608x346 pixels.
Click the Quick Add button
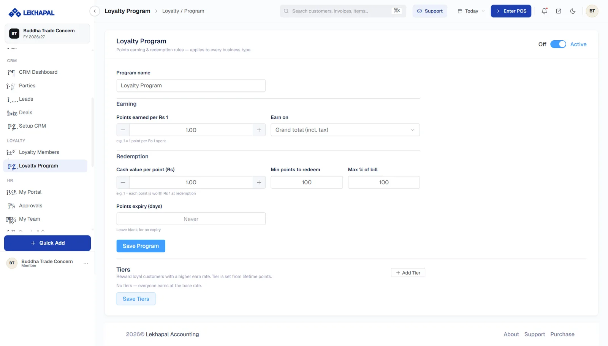[47, 243]
